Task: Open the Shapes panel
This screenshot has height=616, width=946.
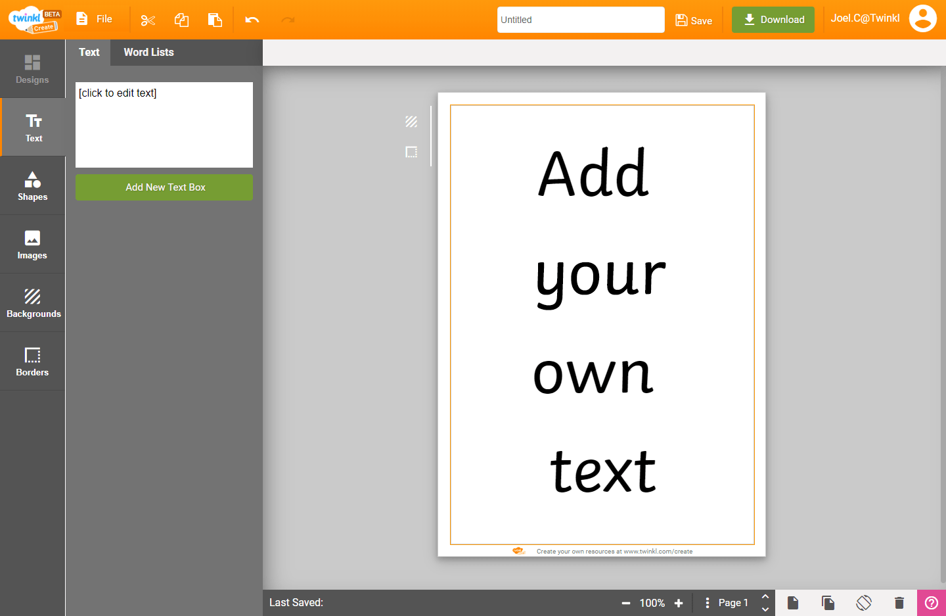Action: tap(32, 185)
